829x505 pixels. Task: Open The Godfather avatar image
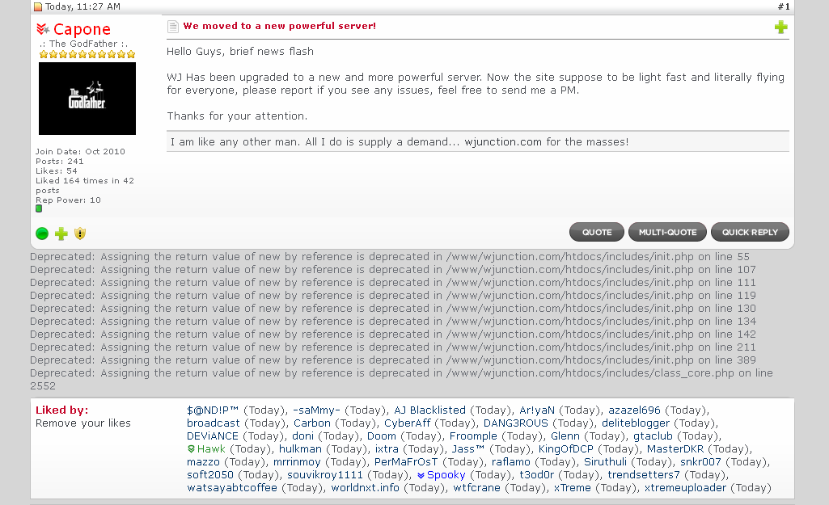(x=87, y=99)
